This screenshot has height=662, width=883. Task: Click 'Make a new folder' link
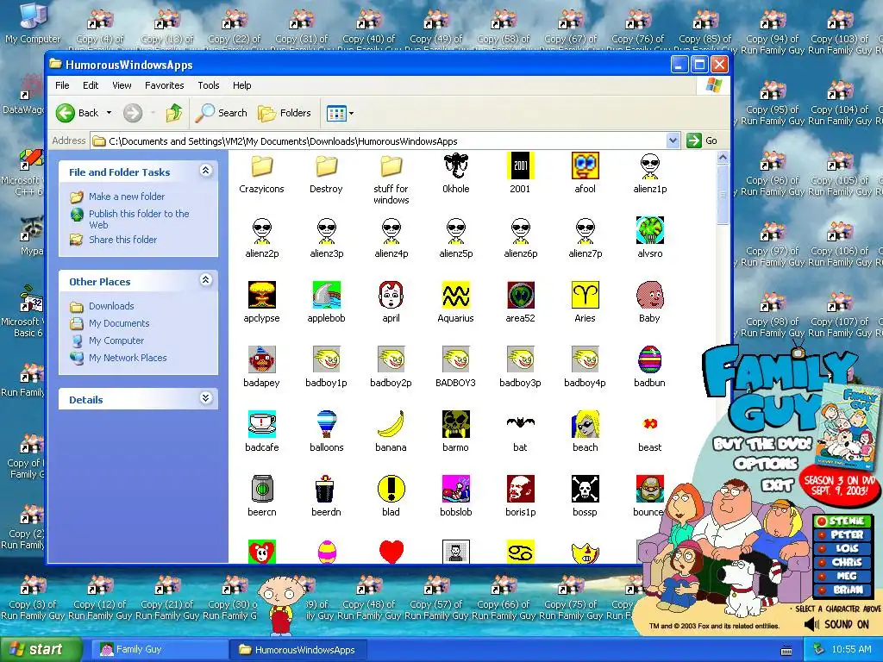tap(127, 197)
